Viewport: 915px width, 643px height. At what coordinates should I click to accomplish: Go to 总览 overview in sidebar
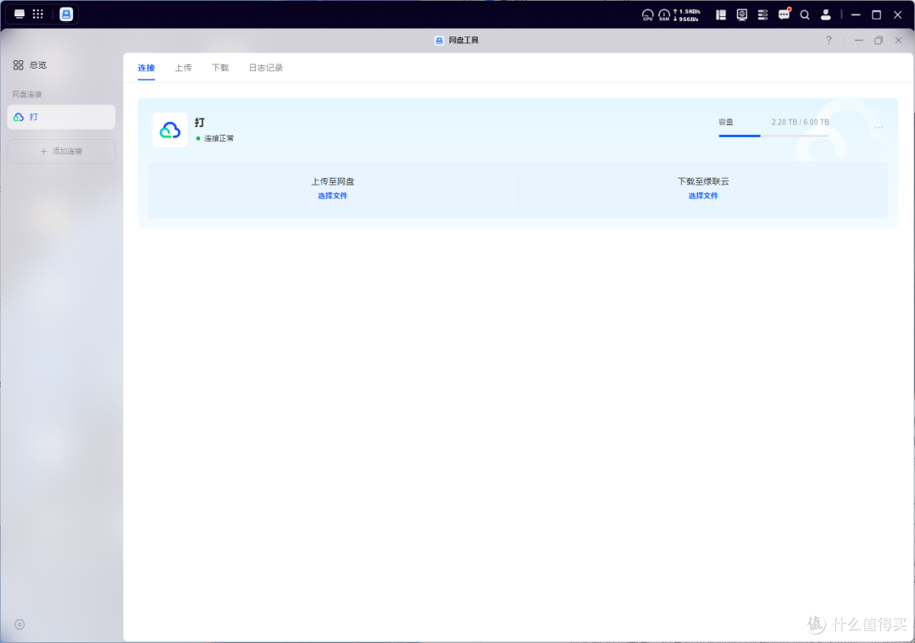tap(30, 64)
